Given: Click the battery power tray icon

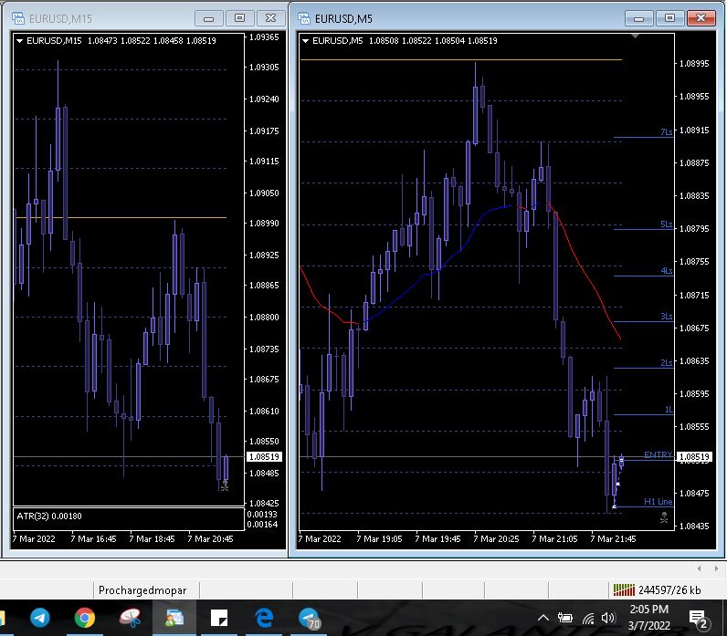Looking at the screenshot, I should 565,618.
